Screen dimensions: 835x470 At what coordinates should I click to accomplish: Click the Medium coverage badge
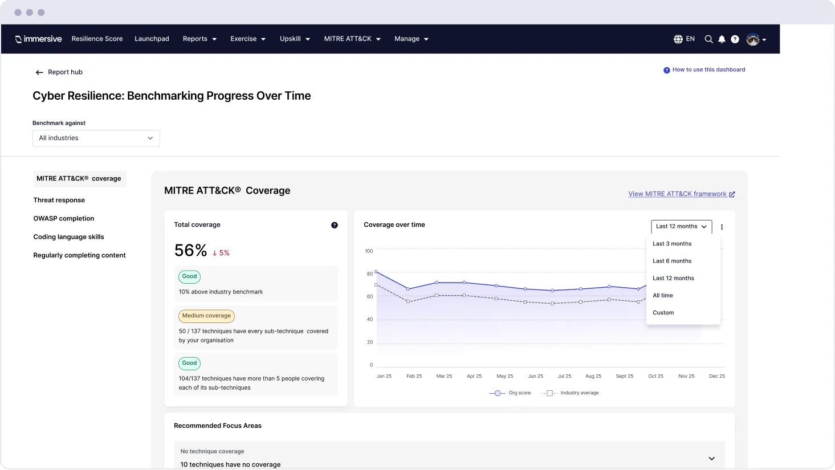pos(206,316)
